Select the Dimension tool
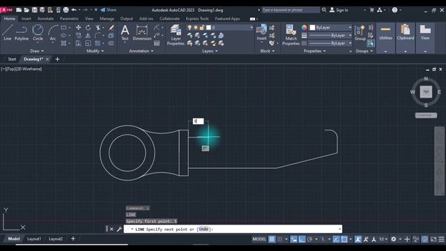 point(142,33)
